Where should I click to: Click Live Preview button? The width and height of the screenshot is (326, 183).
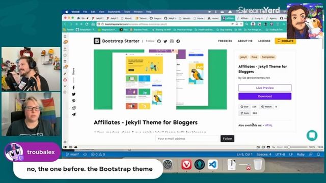point(265,88)
